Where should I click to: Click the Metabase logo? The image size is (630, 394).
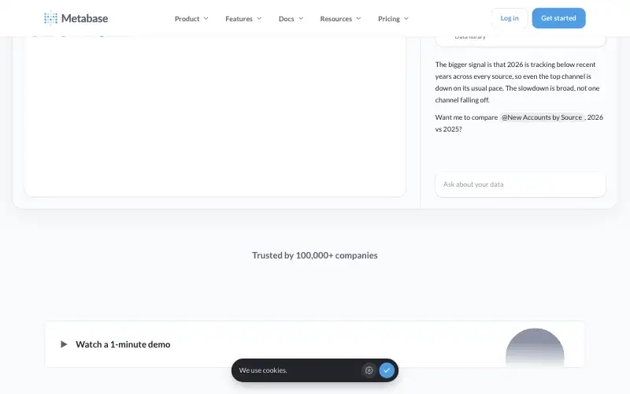coord(76,18)
